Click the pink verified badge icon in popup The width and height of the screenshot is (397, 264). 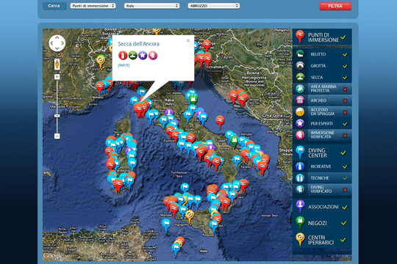[153, 55]
